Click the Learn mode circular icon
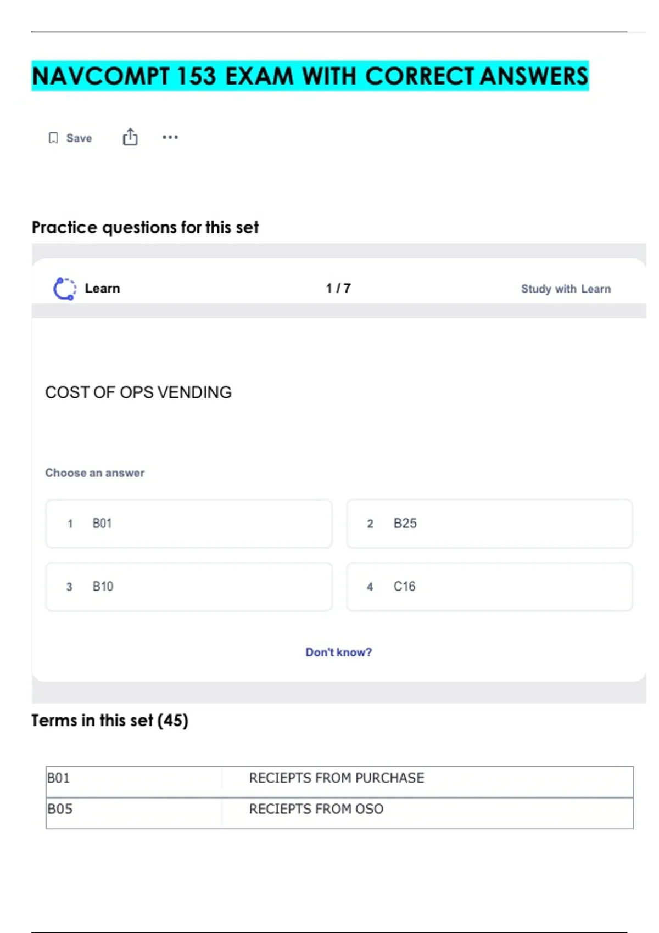659x933 pixels. [65, 289]
